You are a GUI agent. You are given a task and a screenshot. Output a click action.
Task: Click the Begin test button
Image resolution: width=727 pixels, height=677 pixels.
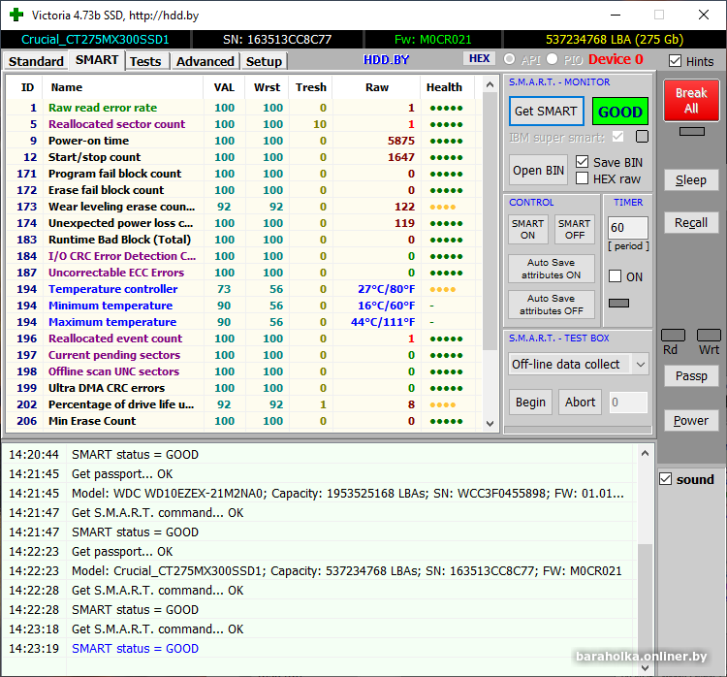pyautogui.click(x=530, y=402)
